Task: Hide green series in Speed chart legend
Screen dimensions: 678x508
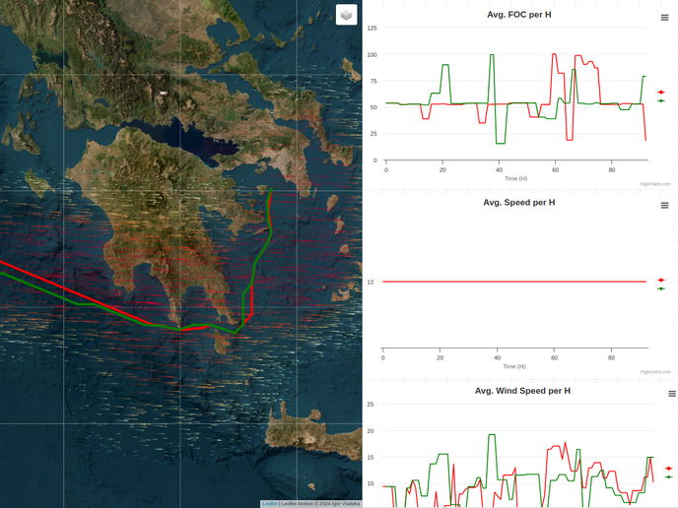Action: 661,288
